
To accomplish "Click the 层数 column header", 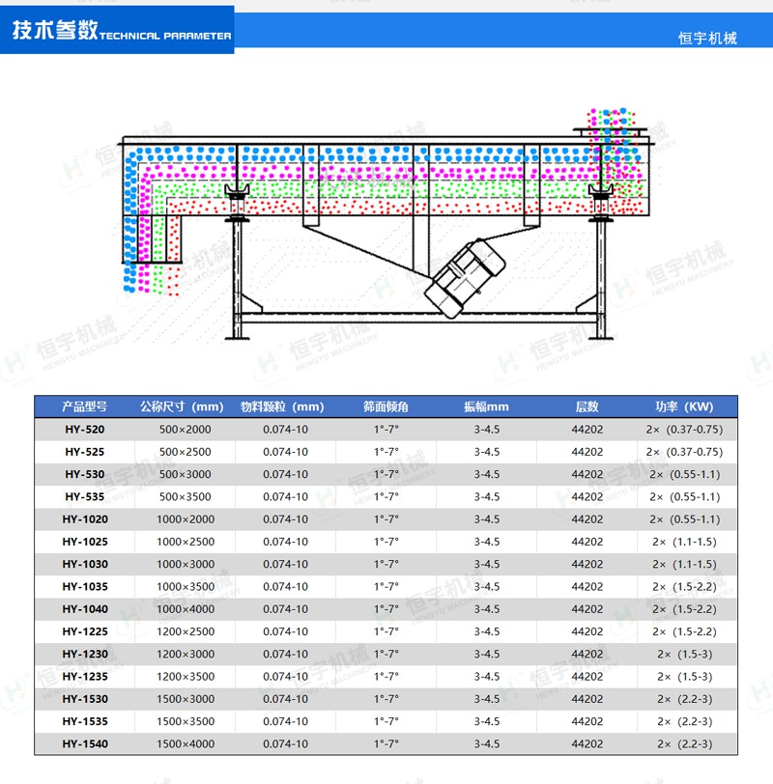I will pos(587,406).
